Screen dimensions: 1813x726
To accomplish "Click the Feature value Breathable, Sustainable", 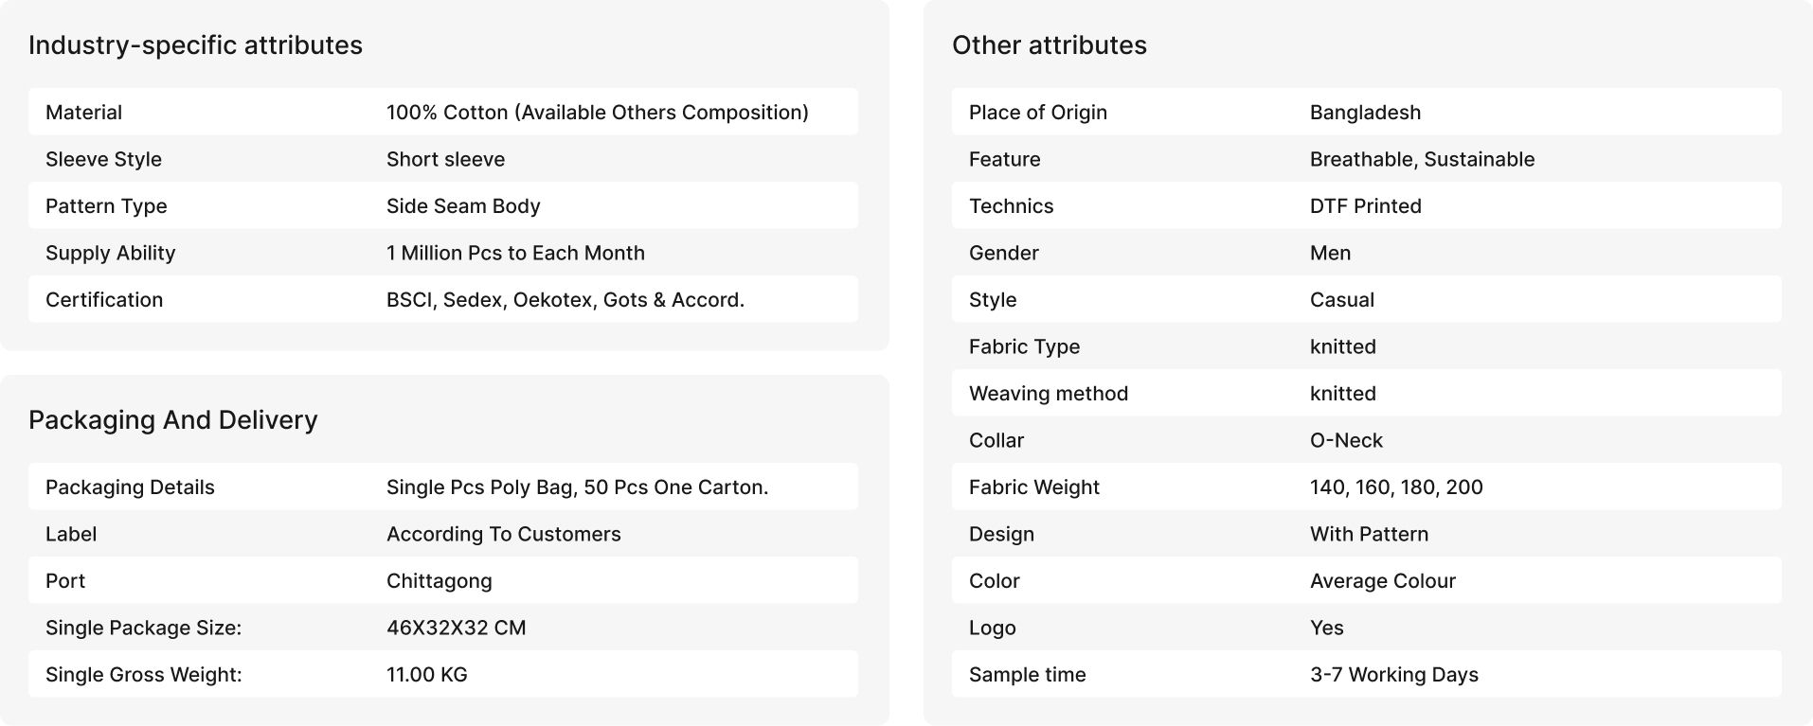I will [x=1422, y=159].
